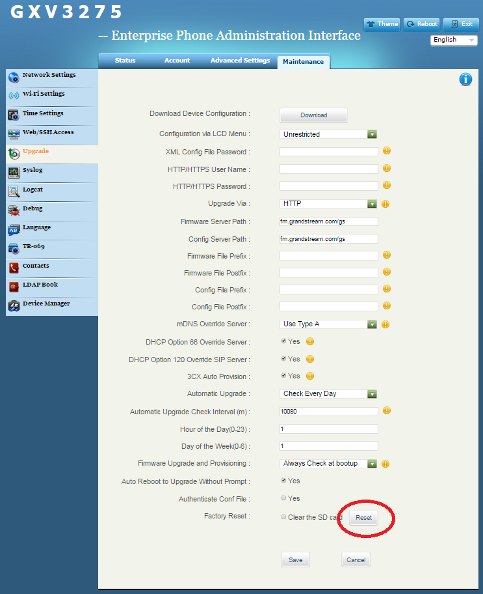Viewport: 483px width, 594px height.
Task: Open the Upgrade Via dropdown
Action: point(372,204)
